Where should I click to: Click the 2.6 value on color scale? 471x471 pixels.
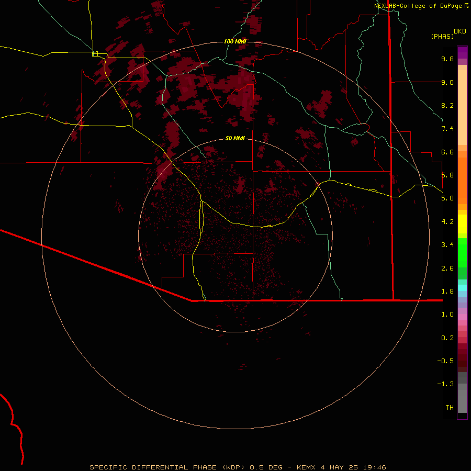tap(447, 268)
